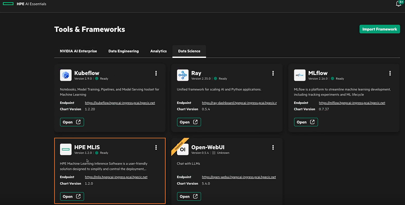Open MLflow with its Open button
This screenshot has height=205, width=405.
pyautogui.click(x=306, y=122)
